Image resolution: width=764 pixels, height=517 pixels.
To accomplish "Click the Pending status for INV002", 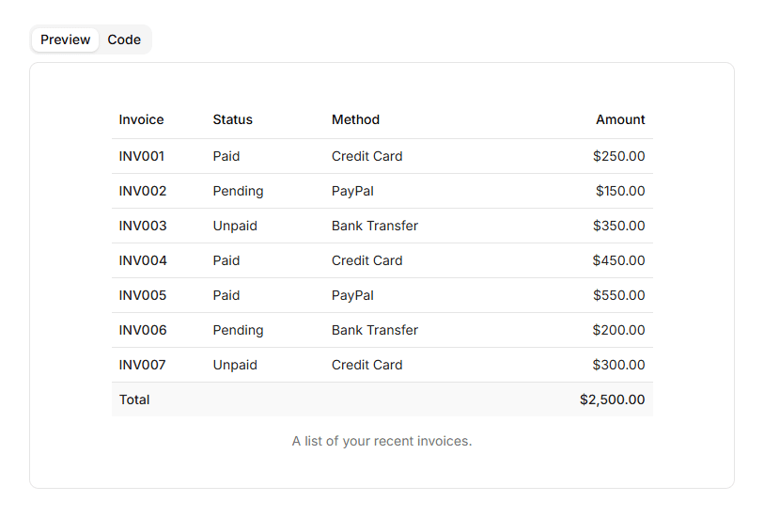I will coord(238,191).
